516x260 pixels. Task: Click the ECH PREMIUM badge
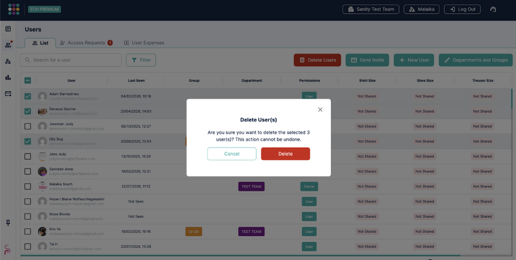[x=45, y=9]
